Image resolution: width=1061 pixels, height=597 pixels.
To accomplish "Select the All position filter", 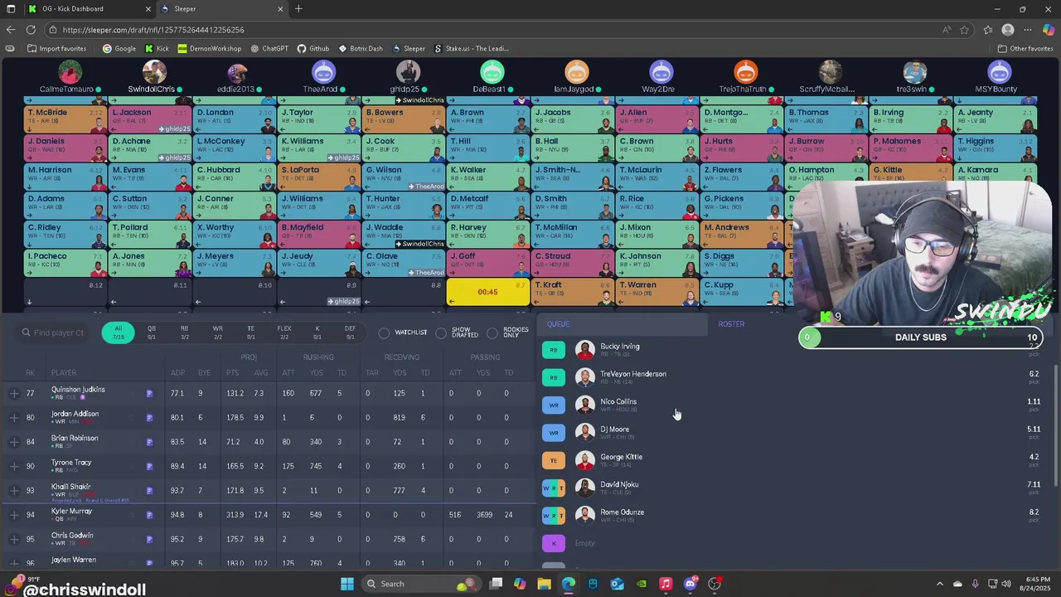I will 119,332.
